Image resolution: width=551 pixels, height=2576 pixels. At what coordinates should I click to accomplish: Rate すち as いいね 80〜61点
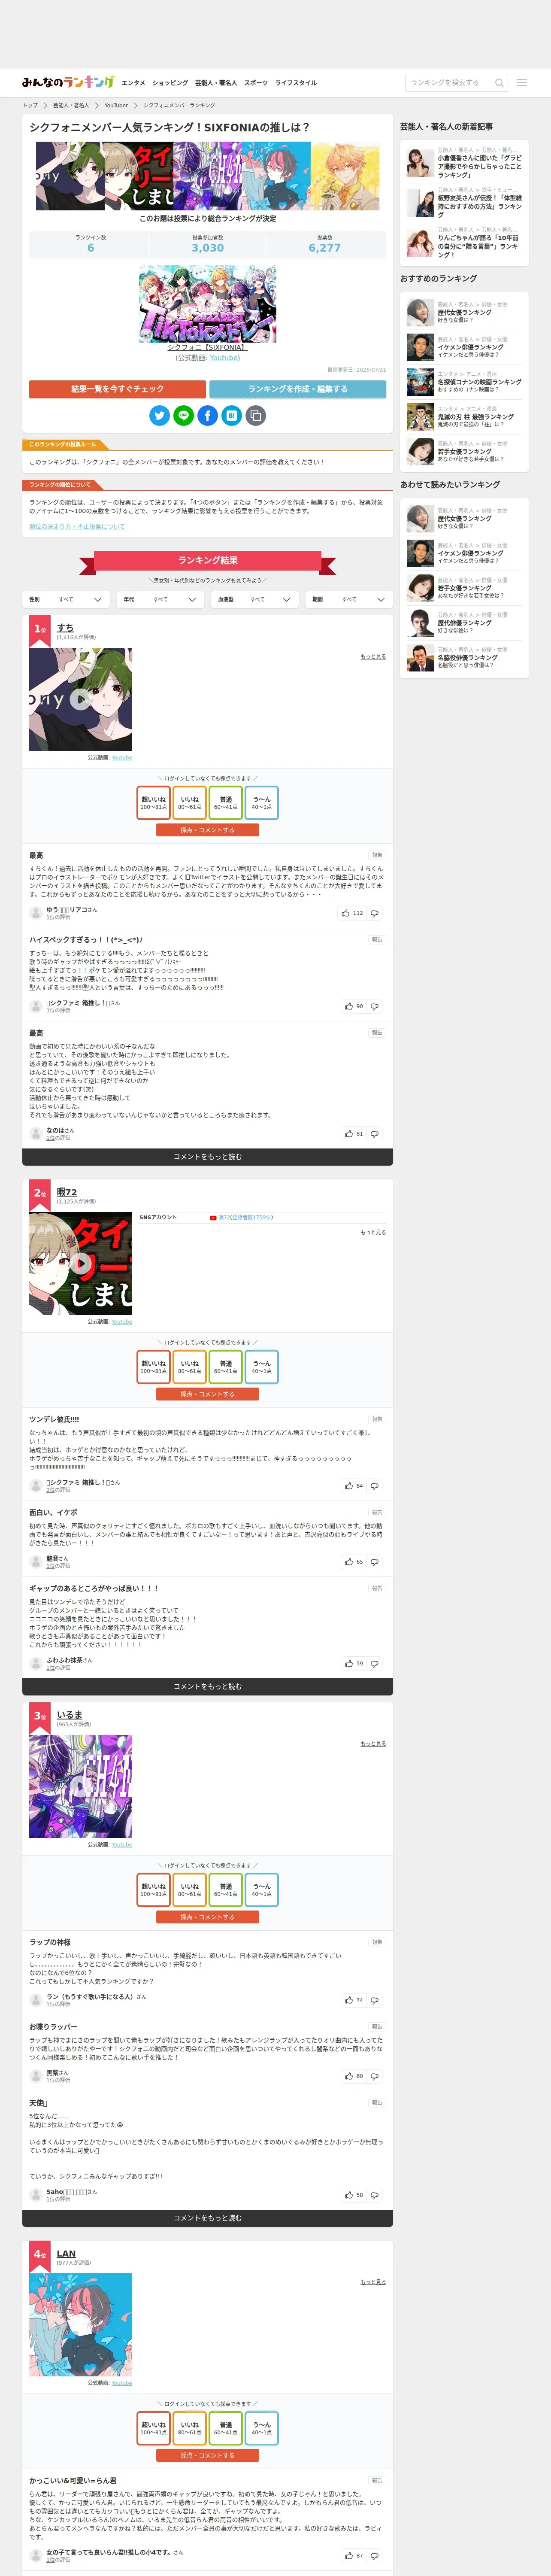click(190, 803)
